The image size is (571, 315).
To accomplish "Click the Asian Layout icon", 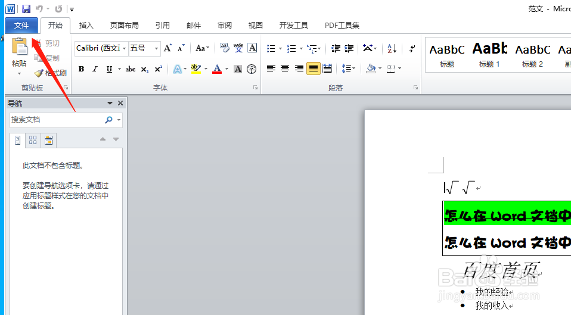I will pos(368,48).
